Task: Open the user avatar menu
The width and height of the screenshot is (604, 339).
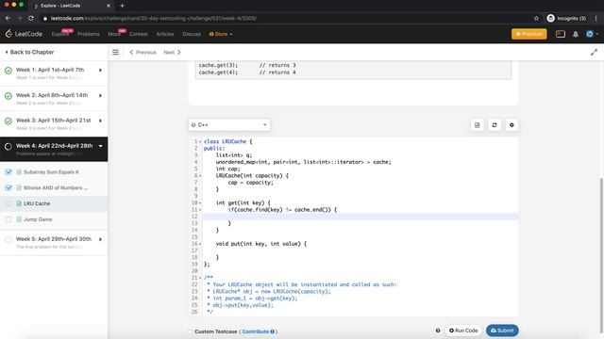Action: (592, 34)
